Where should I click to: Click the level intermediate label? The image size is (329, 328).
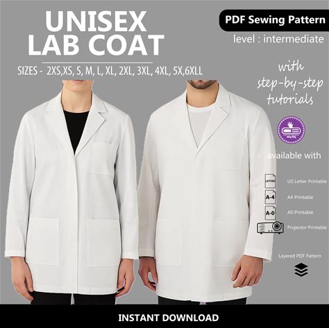pos(278,39)
